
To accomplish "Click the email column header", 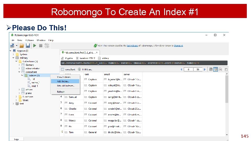I will click(113, 74).
